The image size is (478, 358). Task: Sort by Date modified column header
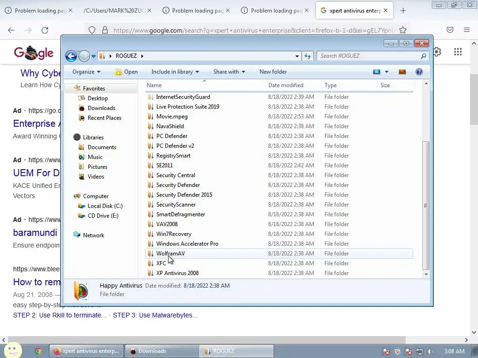pos(293,85)
